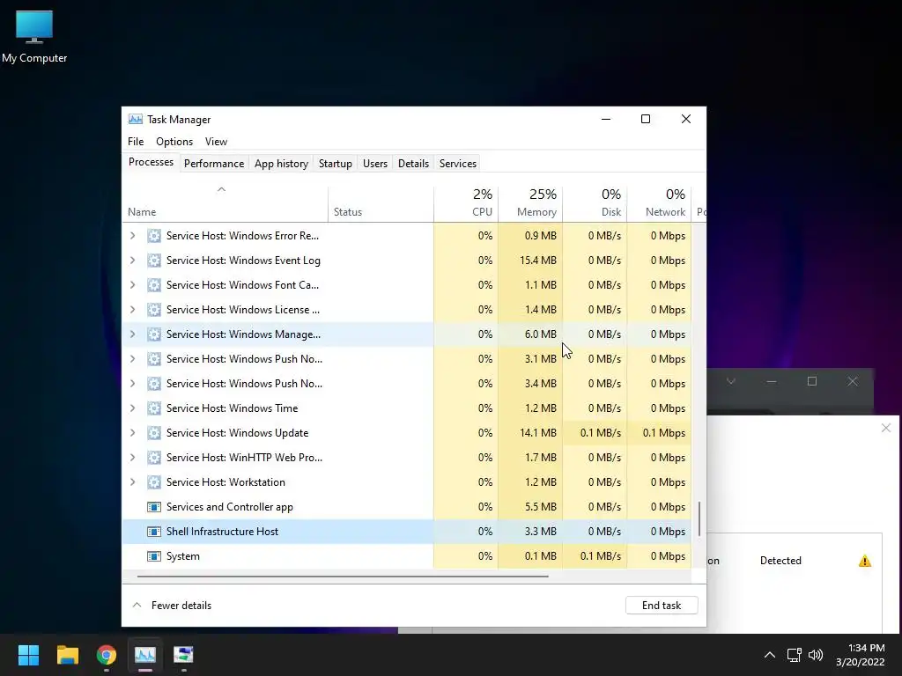Screen dimensions: 902x676
Task: Sort processes by Name column header
Action: pos(225,204)
